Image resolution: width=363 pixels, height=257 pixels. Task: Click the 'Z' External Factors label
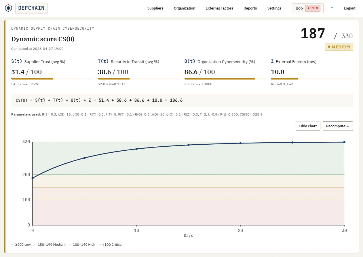(272, 61)
